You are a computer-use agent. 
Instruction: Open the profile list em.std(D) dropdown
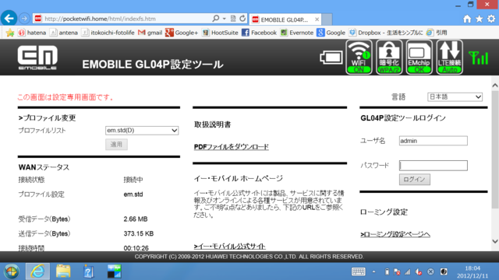pos(142,131)
